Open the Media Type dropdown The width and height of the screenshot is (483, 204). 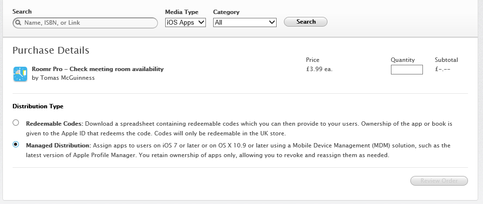click(x=186, y=22)
